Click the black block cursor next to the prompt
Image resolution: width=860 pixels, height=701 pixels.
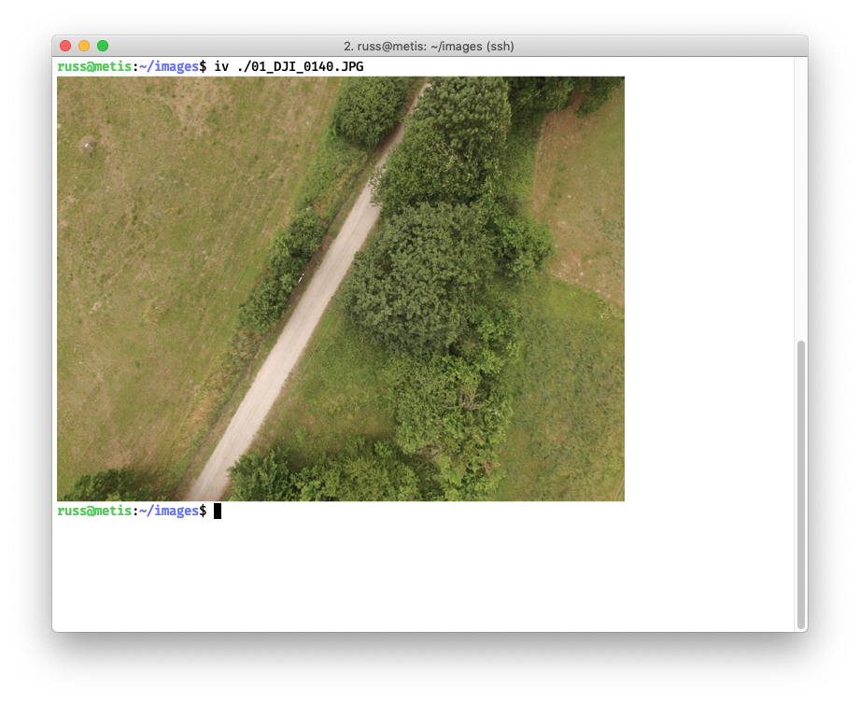[218, 511]
